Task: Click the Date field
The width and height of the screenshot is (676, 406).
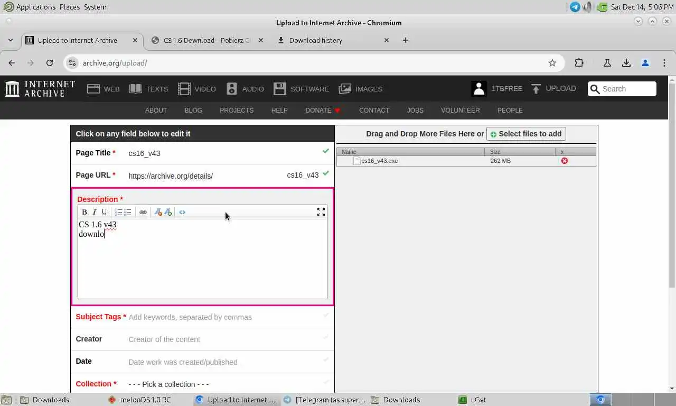Action: pyautogui.click(x=202, y=362)
